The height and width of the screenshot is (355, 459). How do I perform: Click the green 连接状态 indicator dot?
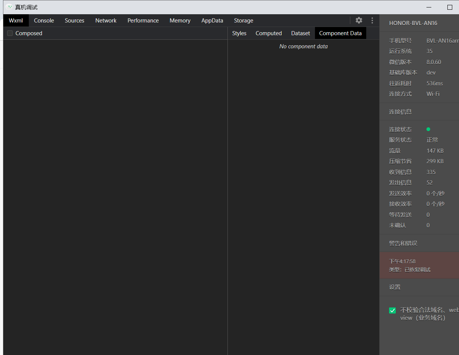(428, 129)
